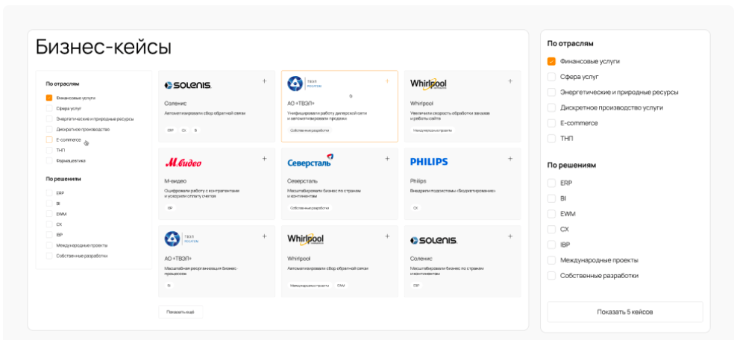Tick IBP in the right filter panel
This screenshot has height=340, width=737.
(551, 245)
